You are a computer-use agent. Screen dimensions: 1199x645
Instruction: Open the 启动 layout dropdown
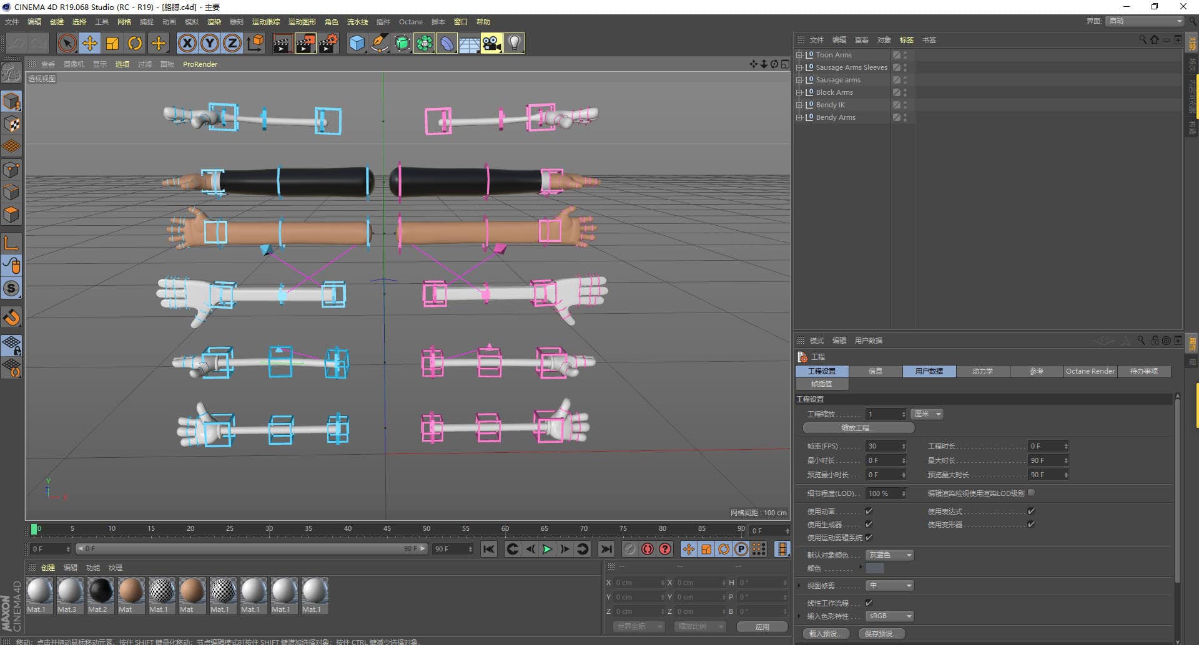pos(1145,21)
